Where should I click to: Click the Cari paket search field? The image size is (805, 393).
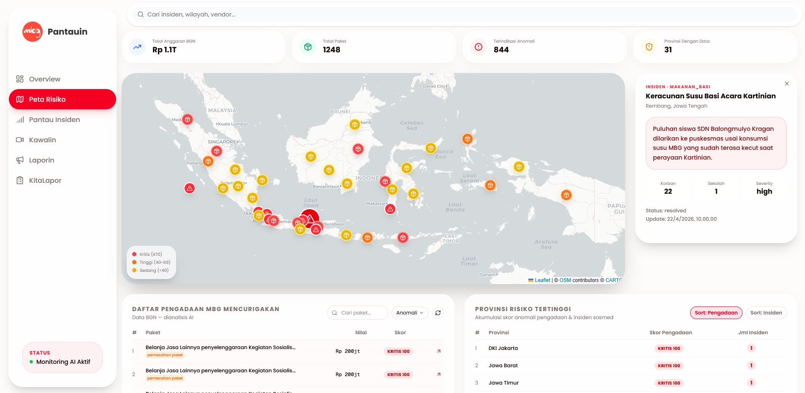pyautogui.click(x=358, y=313)
